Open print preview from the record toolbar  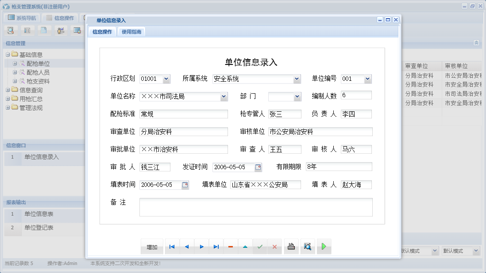click(x=307, y=246)
